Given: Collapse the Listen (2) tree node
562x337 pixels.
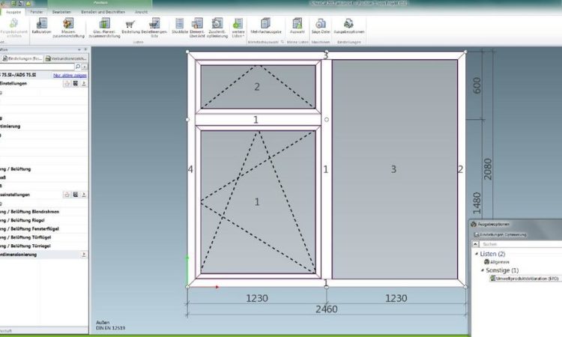Looking at the screenshot, I should click(x=476, y=255).
